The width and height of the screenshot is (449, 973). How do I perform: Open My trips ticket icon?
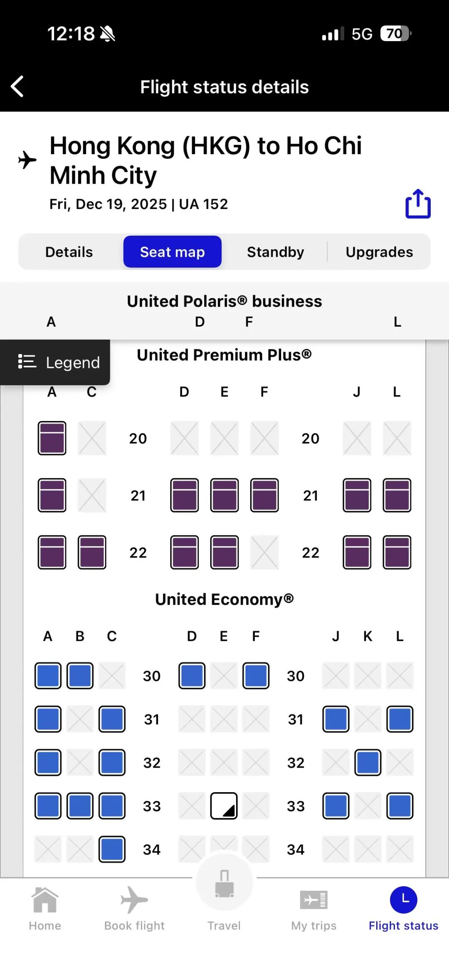[x=314, y=900]
